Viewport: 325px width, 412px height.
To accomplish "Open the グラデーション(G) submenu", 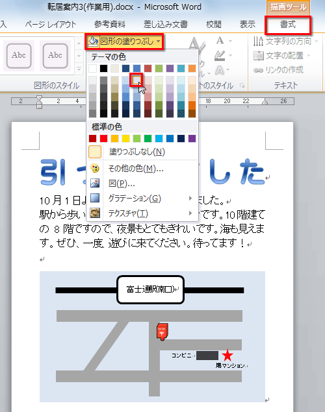I will tap(142, 199).
